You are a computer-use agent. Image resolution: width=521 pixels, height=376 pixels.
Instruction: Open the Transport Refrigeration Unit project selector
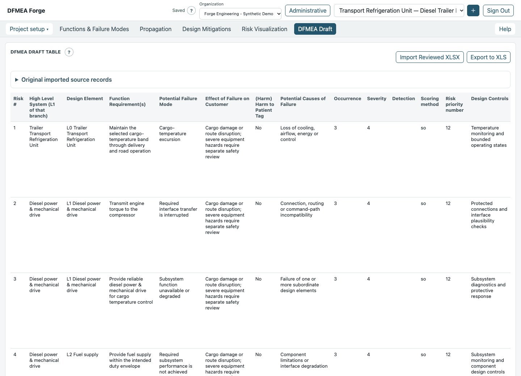click(x=399, y=10)
